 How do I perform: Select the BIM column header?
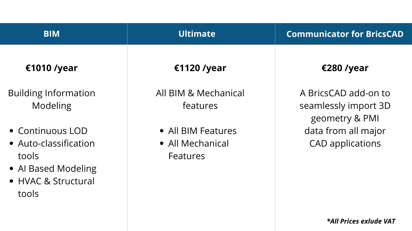(x=51, y=34)
